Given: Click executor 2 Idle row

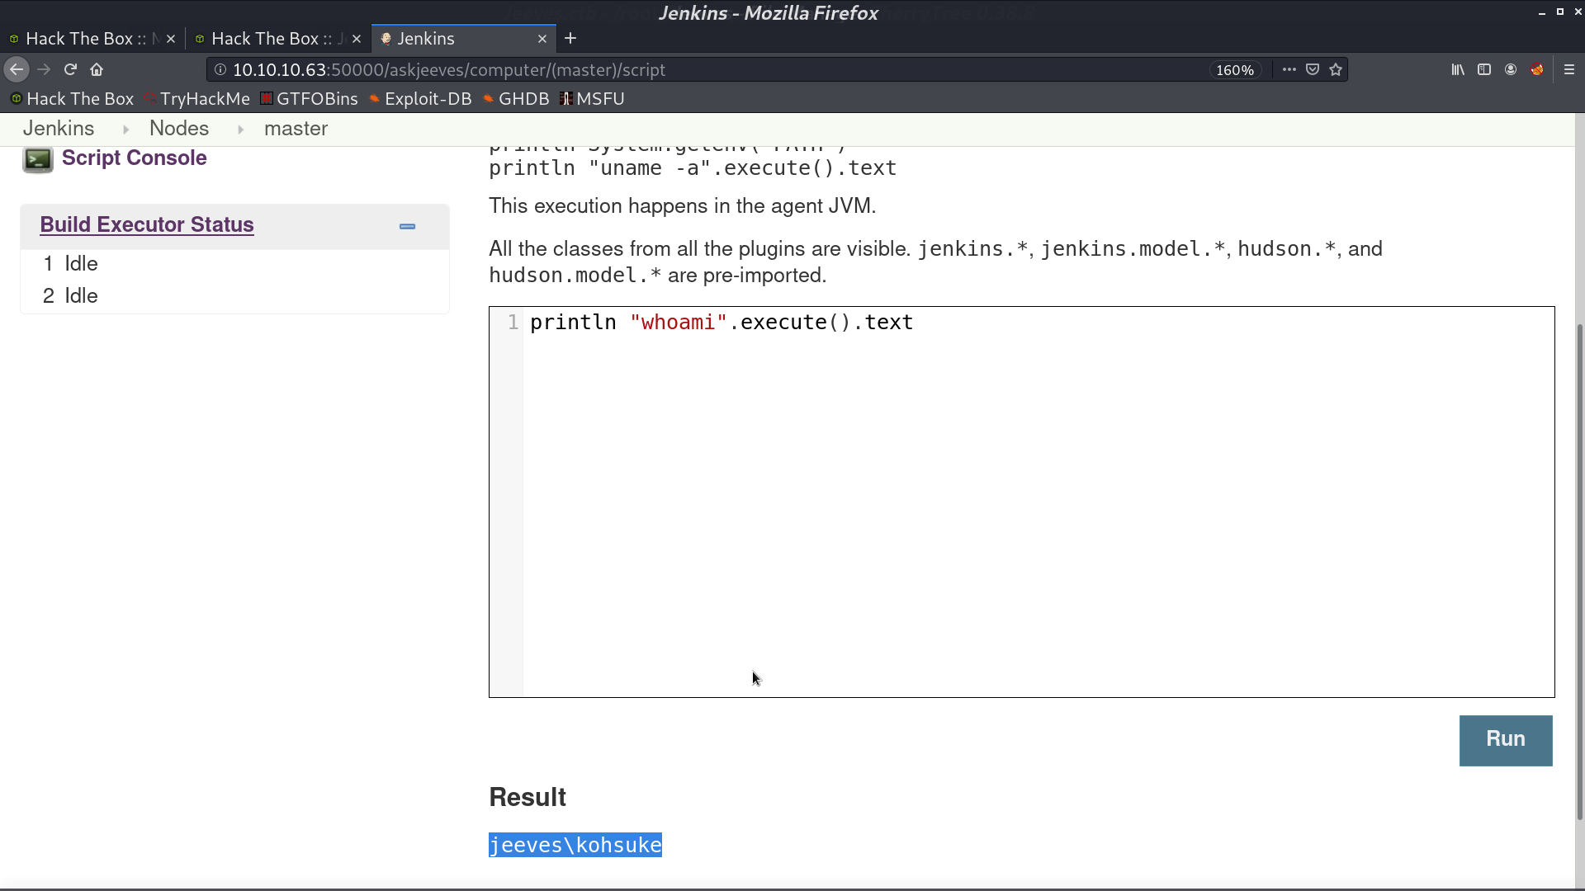Looking at the screenshot, I should click(x=234, y=296).
